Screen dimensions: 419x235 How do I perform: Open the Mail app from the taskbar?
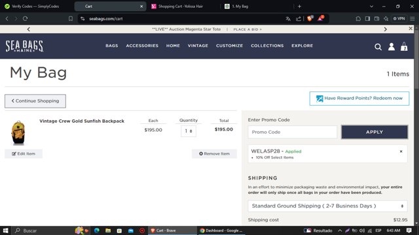[x=131, y=230]
